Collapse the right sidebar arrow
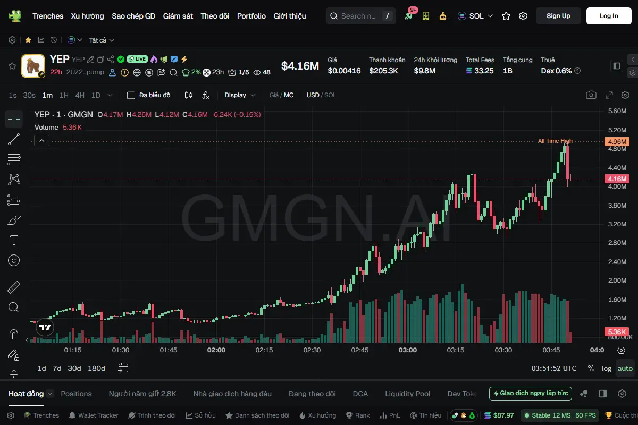This screenshot has width=638, height=425. click(x=632, y=59)
